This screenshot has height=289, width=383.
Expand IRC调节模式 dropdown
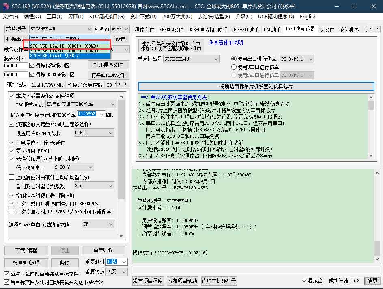[113, 104]
